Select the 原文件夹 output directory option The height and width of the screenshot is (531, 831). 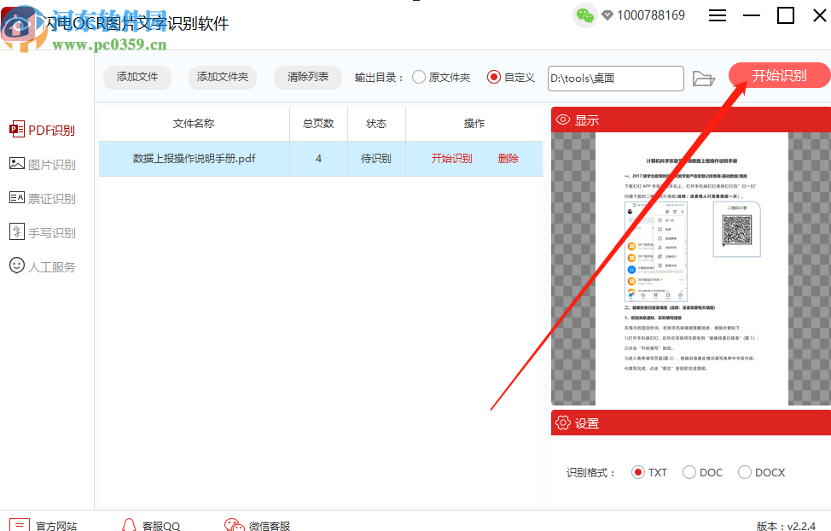pyautogui.click(x=419, y=77)
